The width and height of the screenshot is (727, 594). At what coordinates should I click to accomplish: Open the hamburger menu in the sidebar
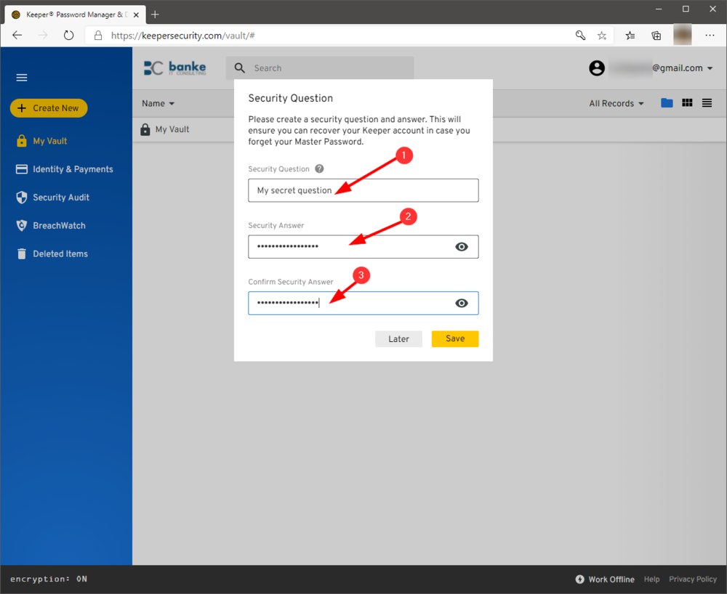point(22,77)
